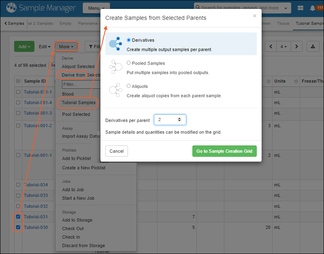Image resolution: width=324 pixels, height=254 pixels.
Task: Check the Tutorial-034 row checkbox
Action: (18, 185)
